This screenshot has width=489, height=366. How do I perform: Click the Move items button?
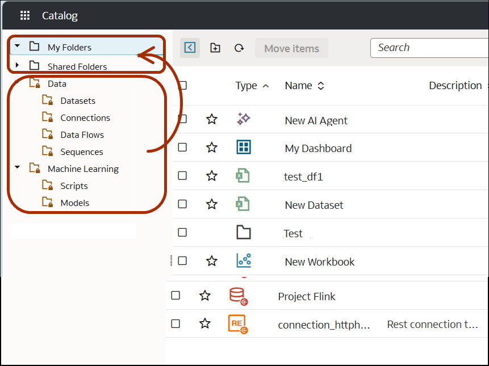click(291, 48)
